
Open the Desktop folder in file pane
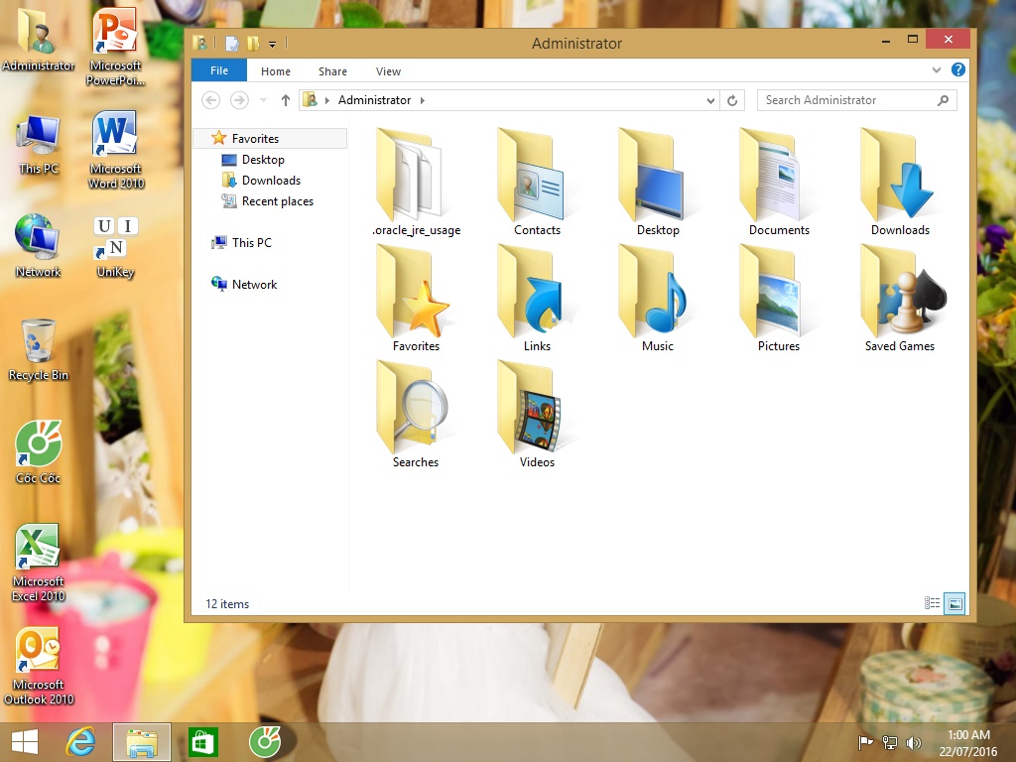[658, 183]
